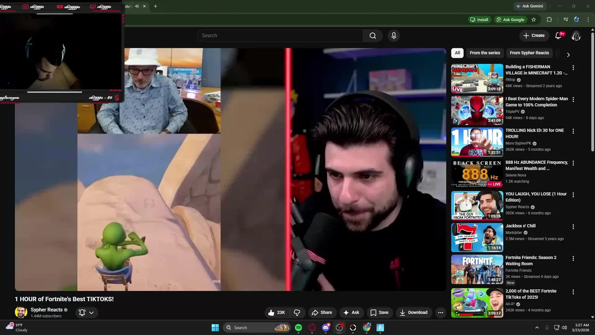Open options for I Beat Every Spider-Man video
Screen dimensions: 595x335
pos(573,100)
